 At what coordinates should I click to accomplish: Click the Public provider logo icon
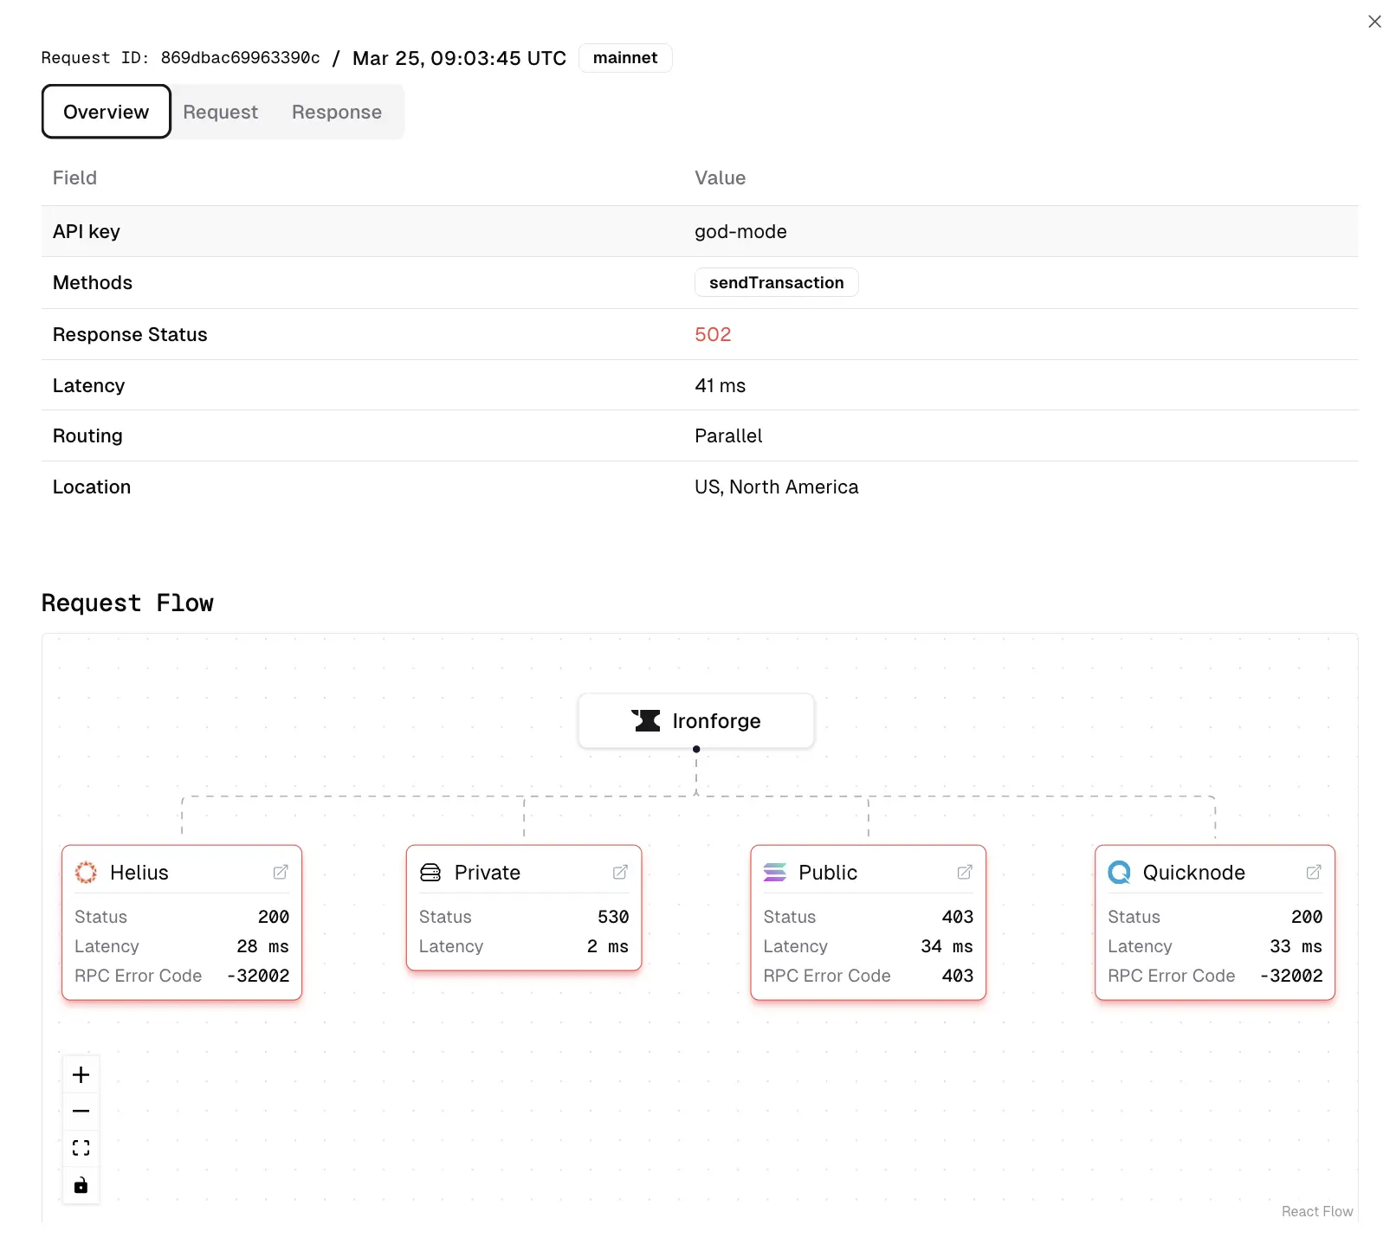pos(775,873)
